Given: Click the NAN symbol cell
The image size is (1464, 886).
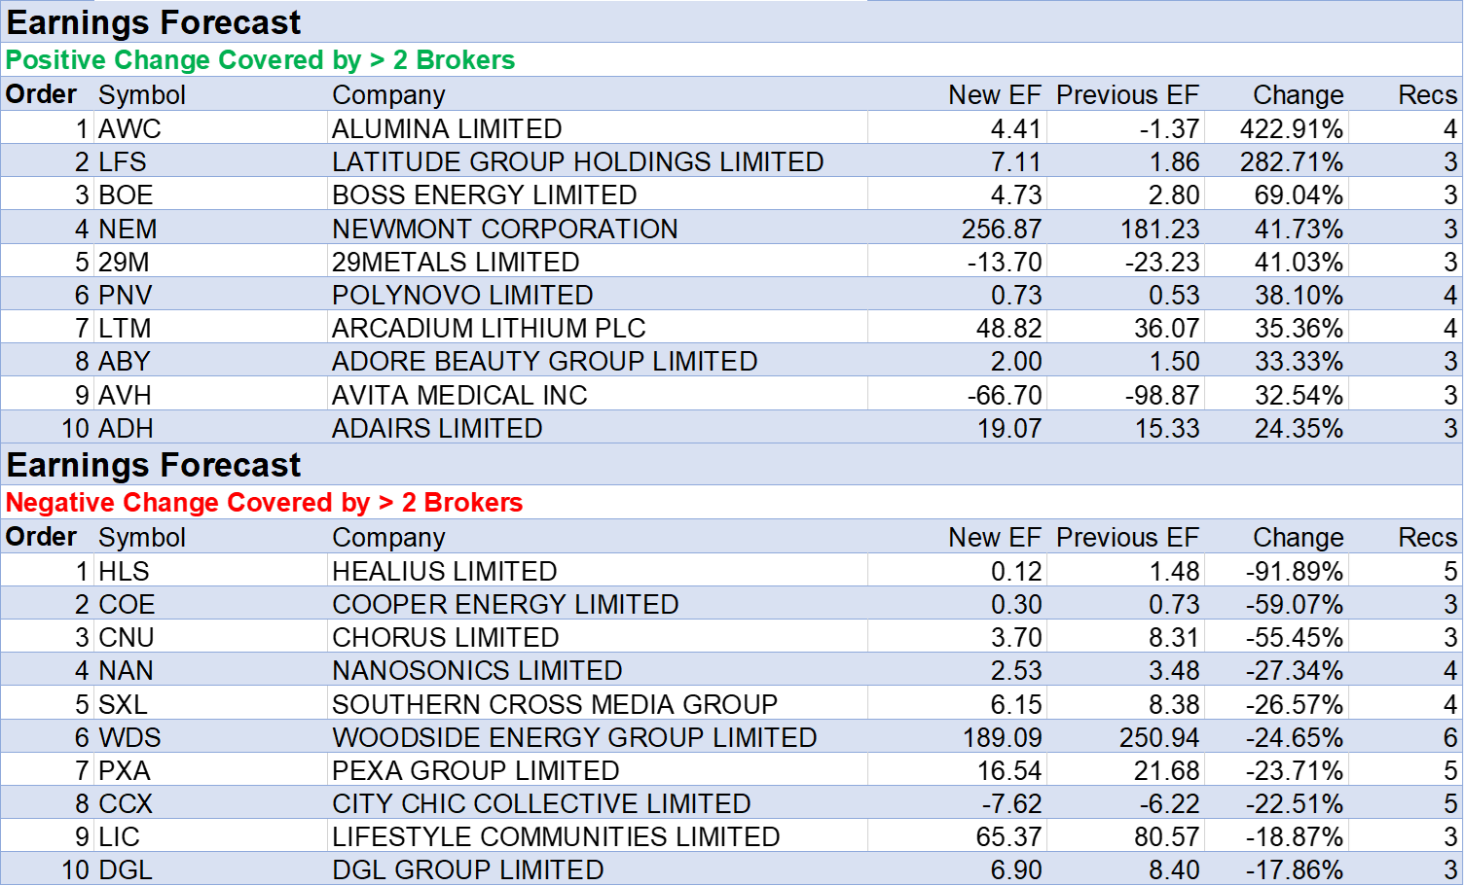Looking at the screenshot, I should (126, 670).
